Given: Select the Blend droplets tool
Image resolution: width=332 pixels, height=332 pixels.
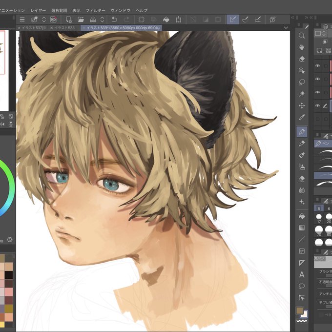Looking at the screenshot, I should coord(302,190).
